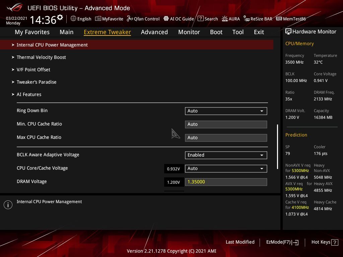This screenshot has height=257, width=343.
Task: Click the Version 2.21.1278 copyright text
Action: click(x=171, y=251)
